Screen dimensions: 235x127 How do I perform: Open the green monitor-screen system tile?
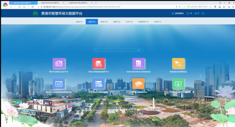pyautogui.click(x=178, y=84)
